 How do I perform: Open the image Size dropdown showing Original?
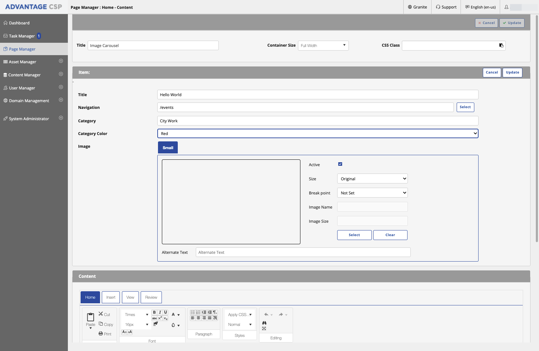(x=372, y=179)
